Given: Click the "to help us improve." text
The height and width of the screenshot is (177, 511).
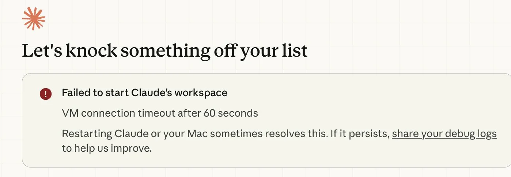Looking at the screenshot, I should (x=106, y=148).
